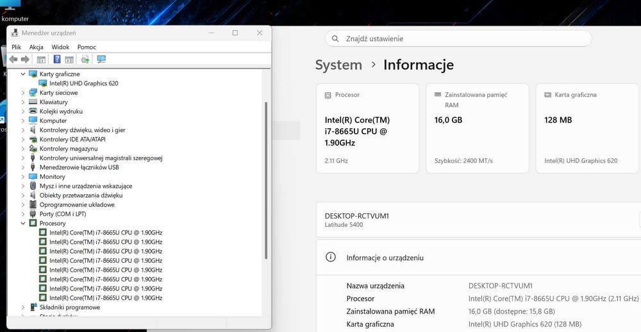Click the Monitory display icon
This screenshot has width=641, height=332.
pyautogui.click(x=33, y=177)
